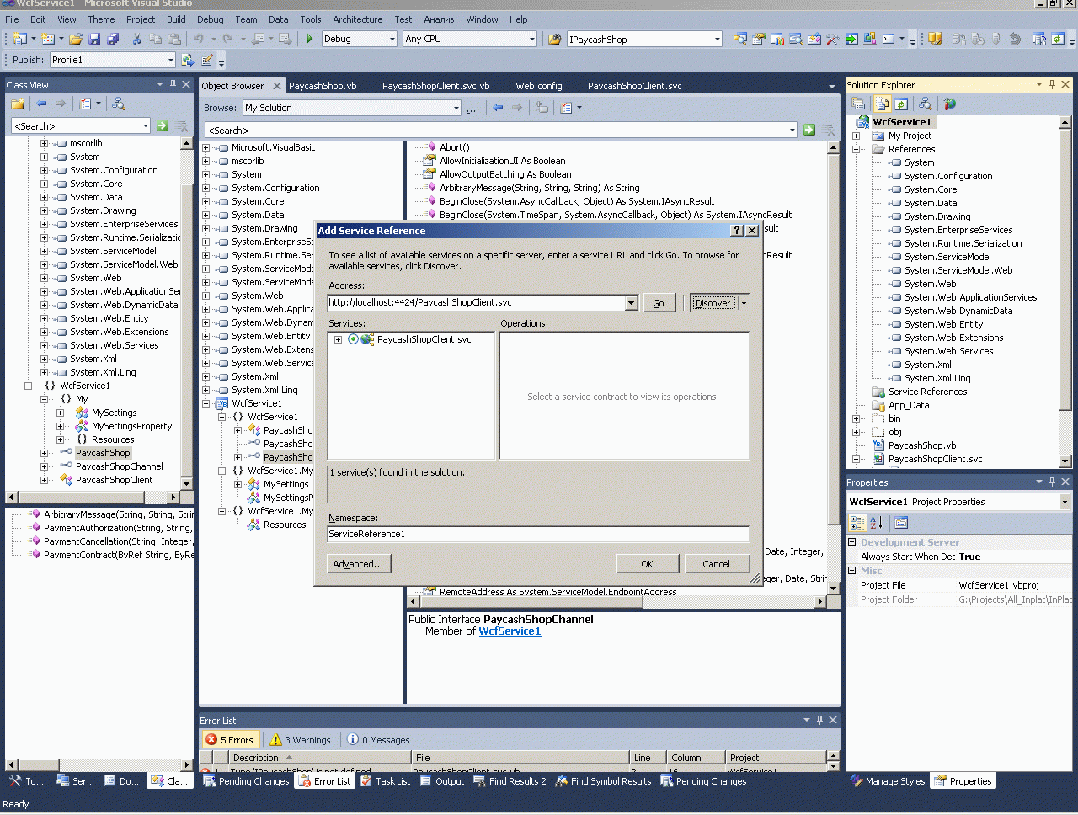Screen dimensions: 1078x815
Task: Click the Namespace input field
Action: pyautogui.click(x=538, y=534)
